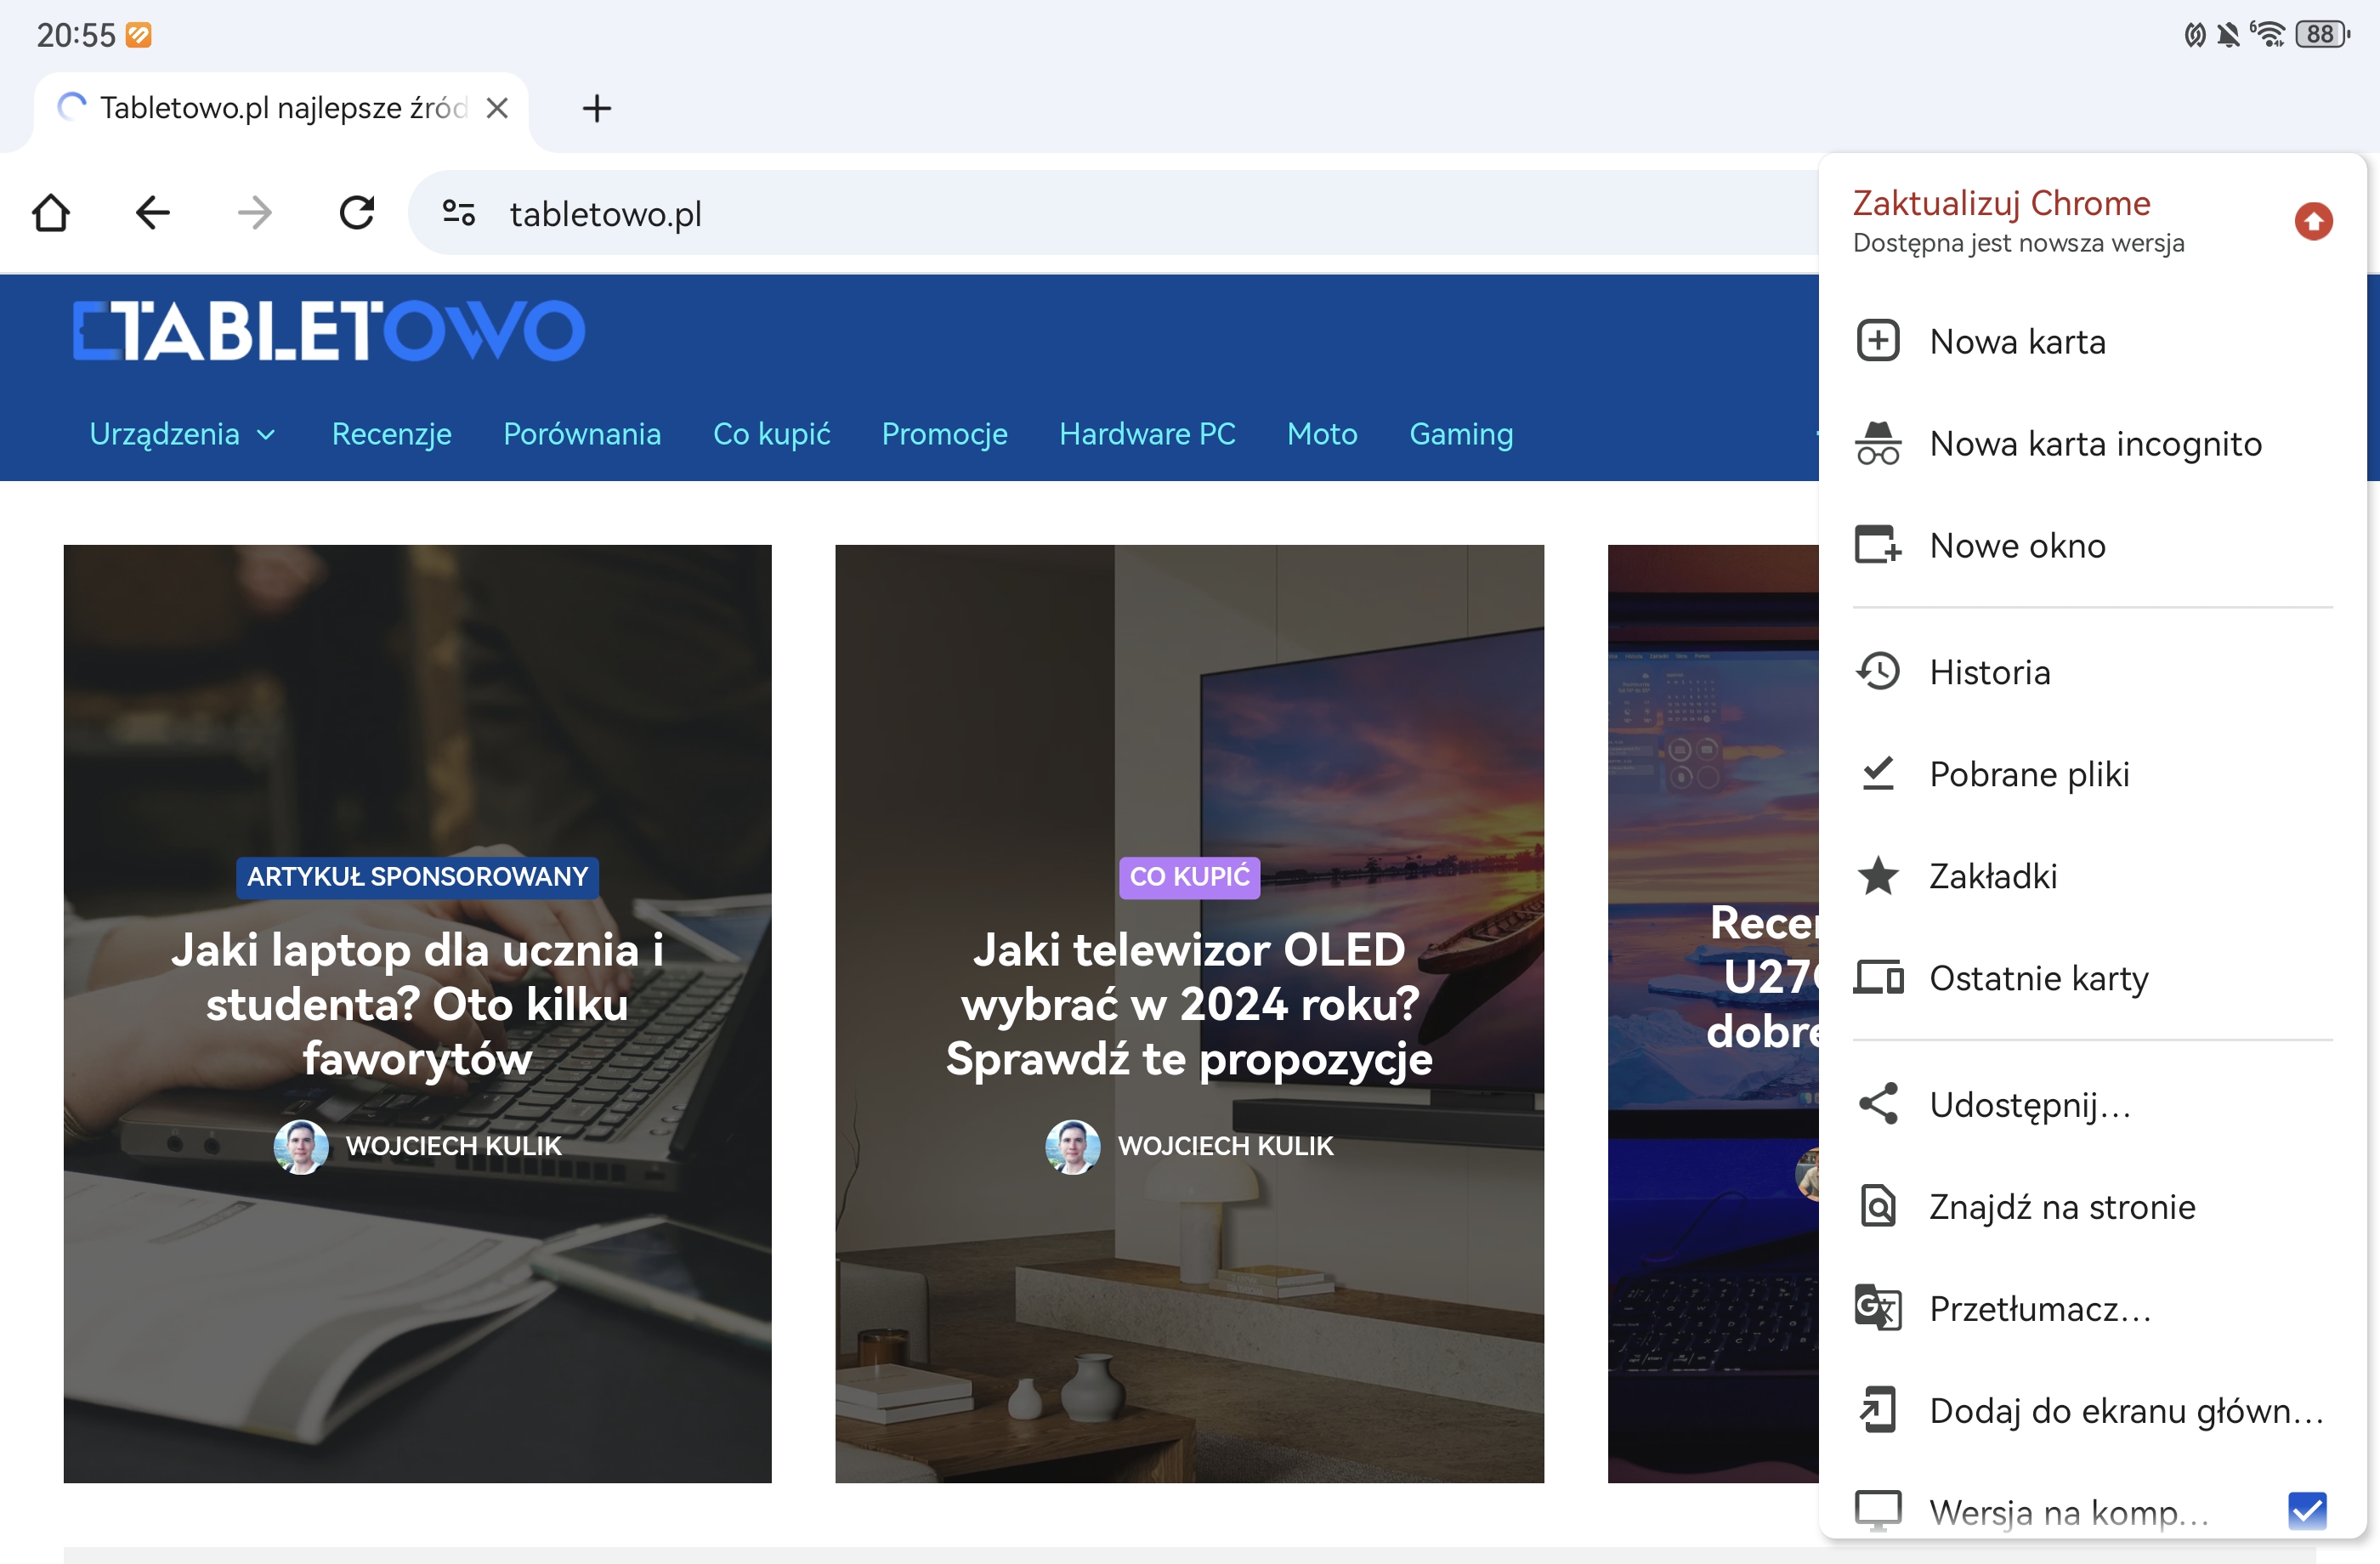Open Pobrane pliki from the menu
Image resolution: width=2380 pixels, height=1564 pixels.
[x=2092, y=774]
